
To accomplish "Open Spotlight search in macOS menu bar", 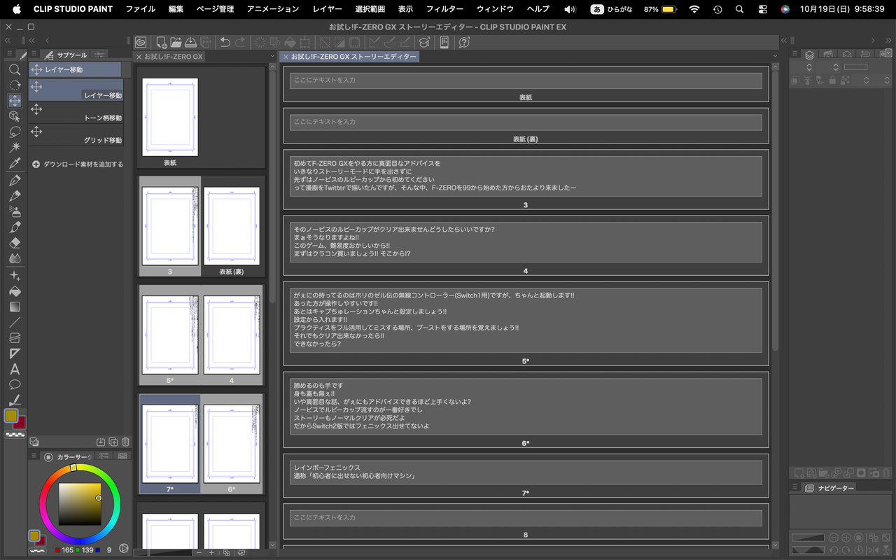I will [740, 9].
